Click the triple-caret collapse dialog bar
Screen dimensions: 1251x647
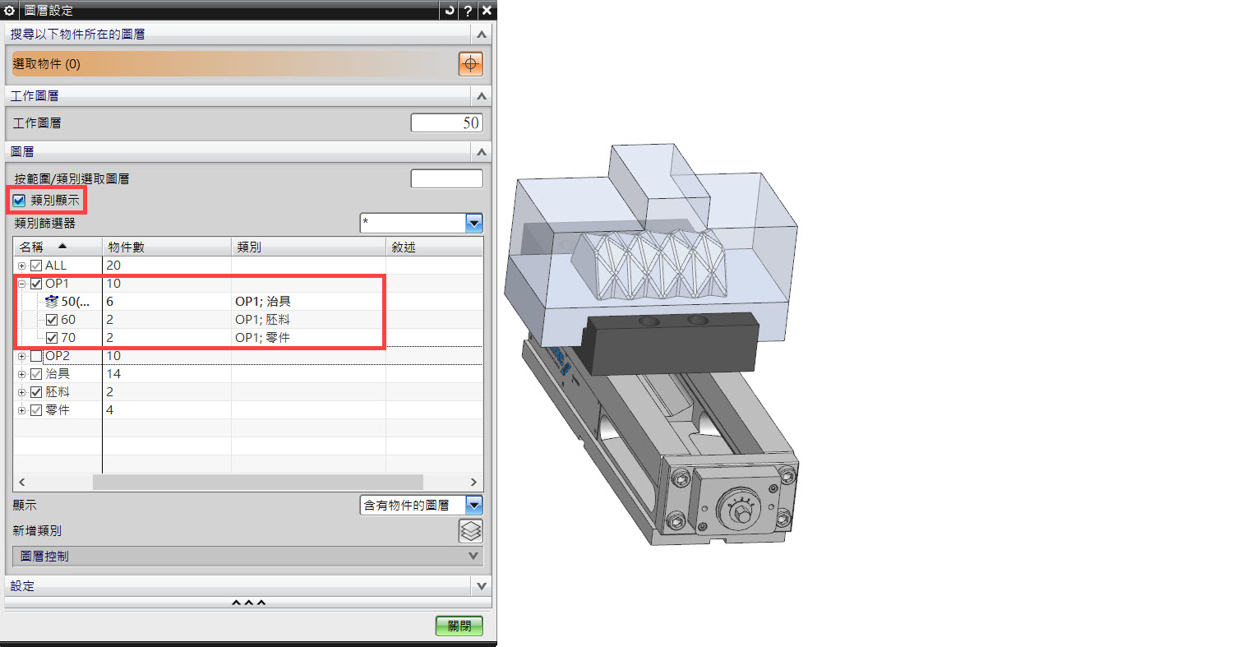248,603
